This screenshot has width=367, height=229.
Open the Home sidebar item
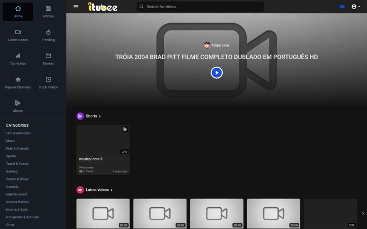[x=18, y=12]
